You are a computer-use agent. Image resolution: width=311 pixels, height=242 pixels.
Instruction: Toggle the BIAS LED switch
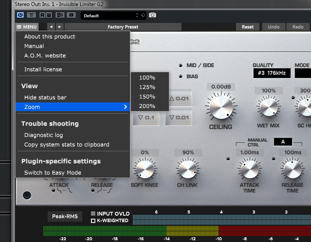(181, 76)
